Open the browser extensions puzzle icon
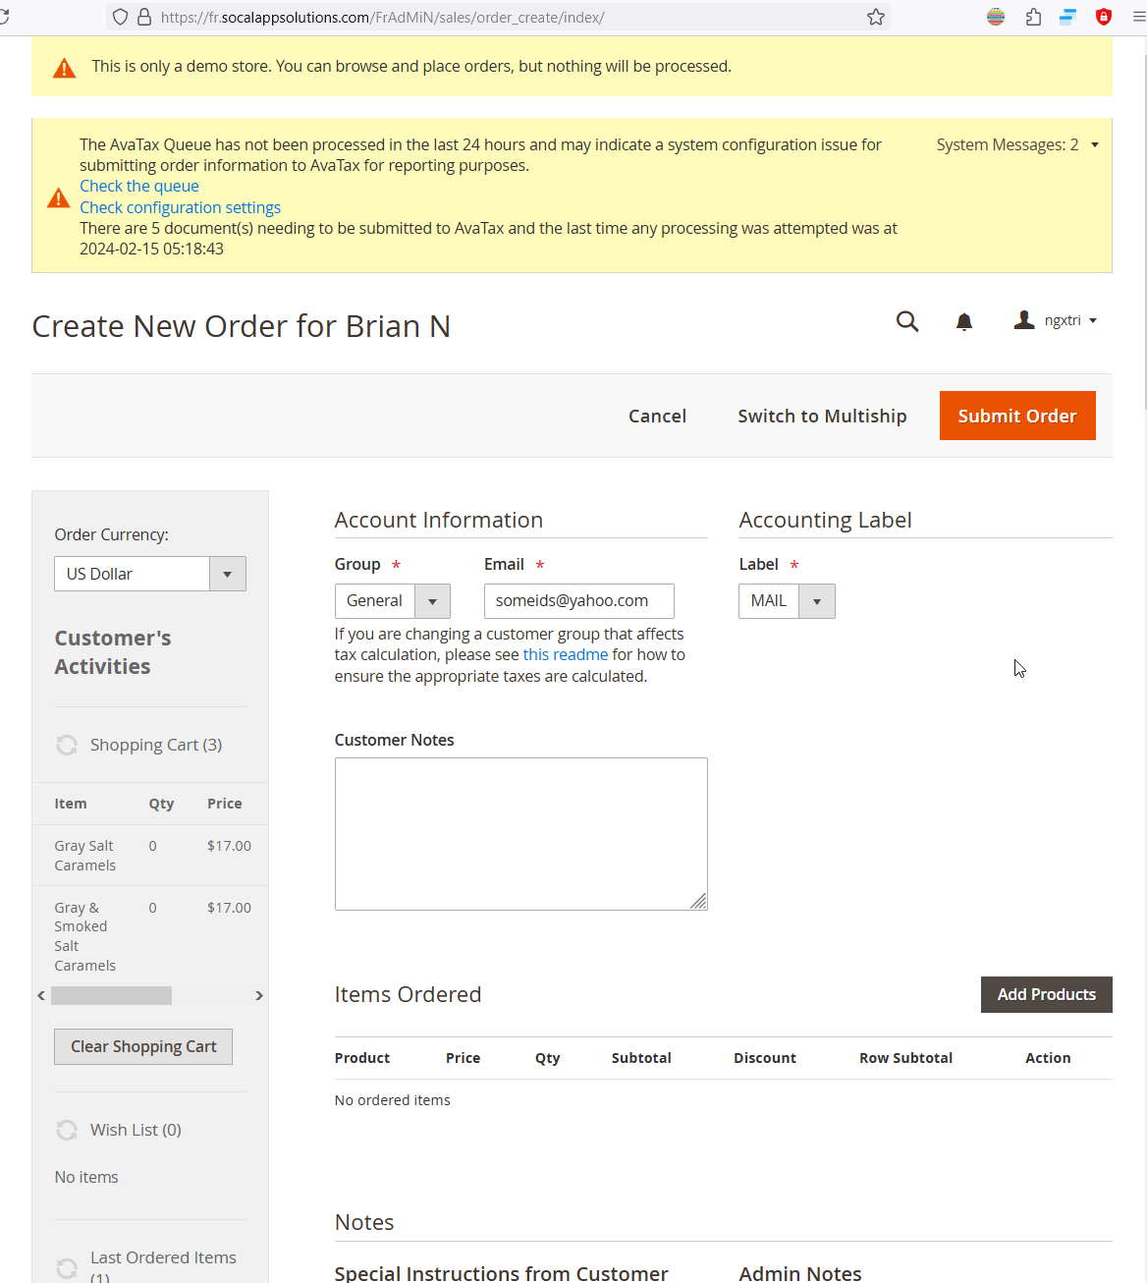This screenshot has width=1147, height=1283. (x=1033, y=17)
